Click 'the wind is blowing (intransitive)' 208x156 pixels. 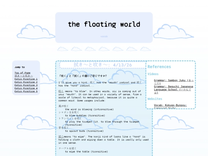89,109
